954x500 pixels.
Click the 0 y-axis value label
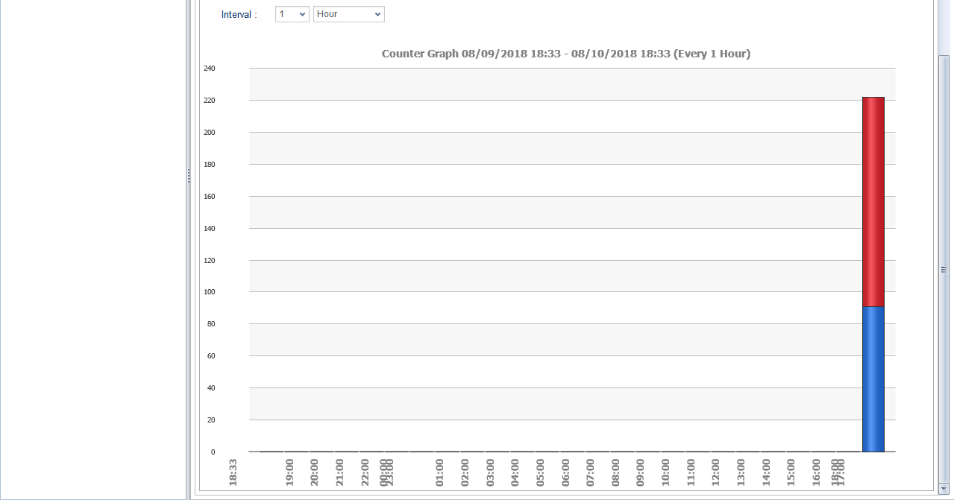(x=213, y=452)
